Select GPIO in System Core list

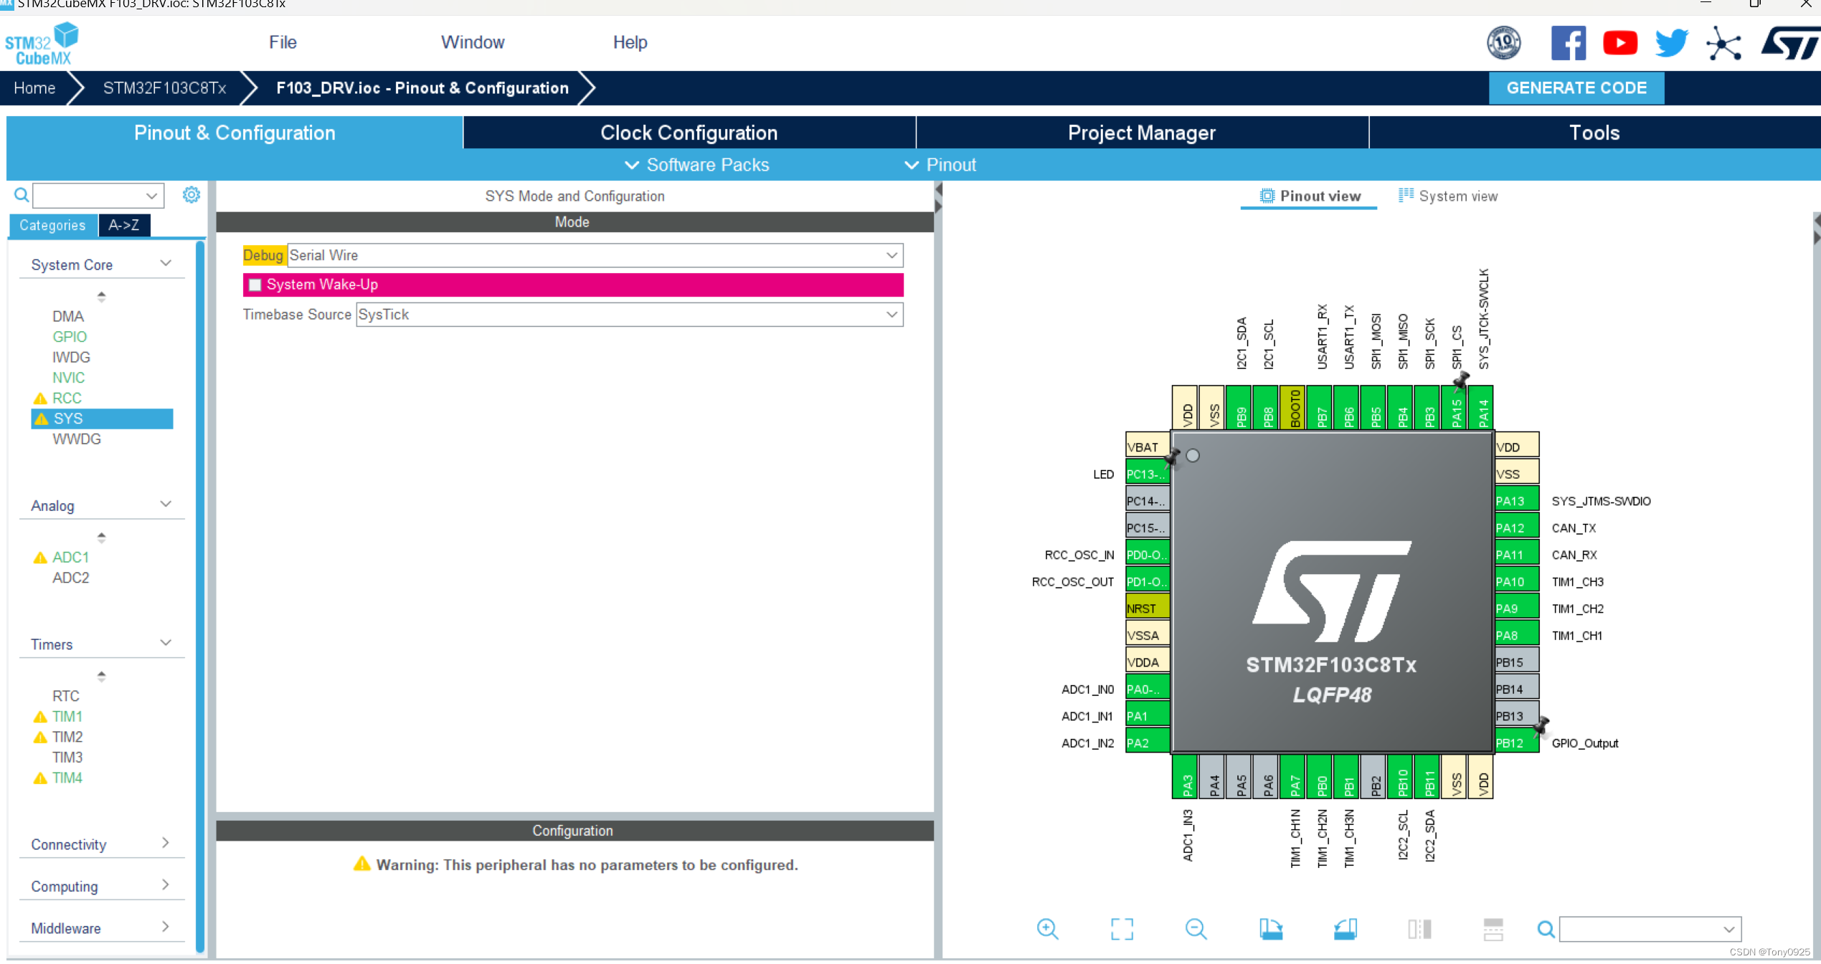[x=70, y=336]
